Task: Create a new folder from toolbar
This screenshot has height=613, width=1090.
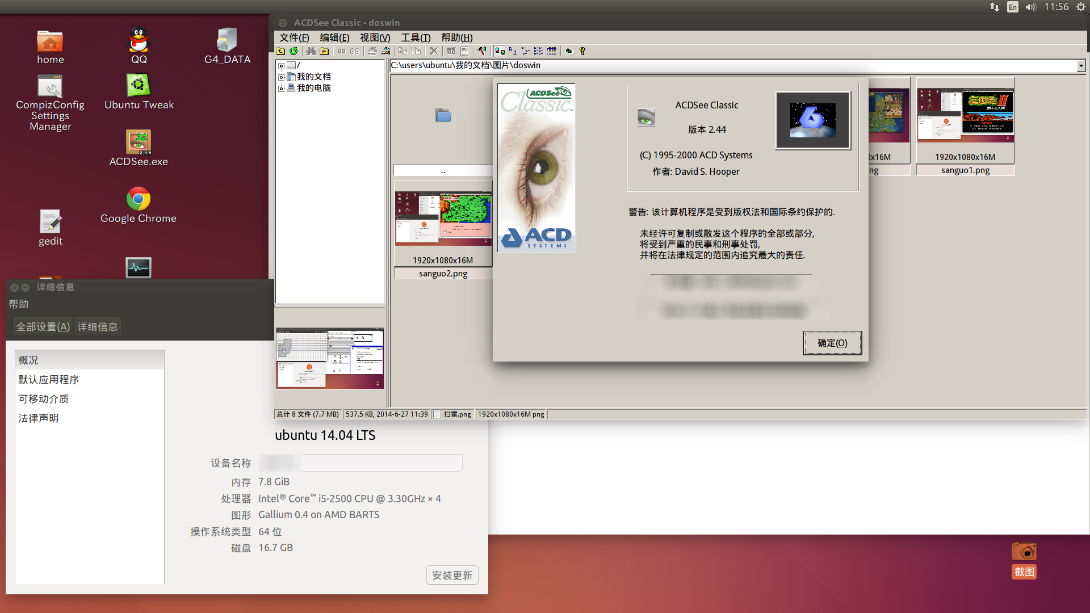Action: [x=324, y=51]
